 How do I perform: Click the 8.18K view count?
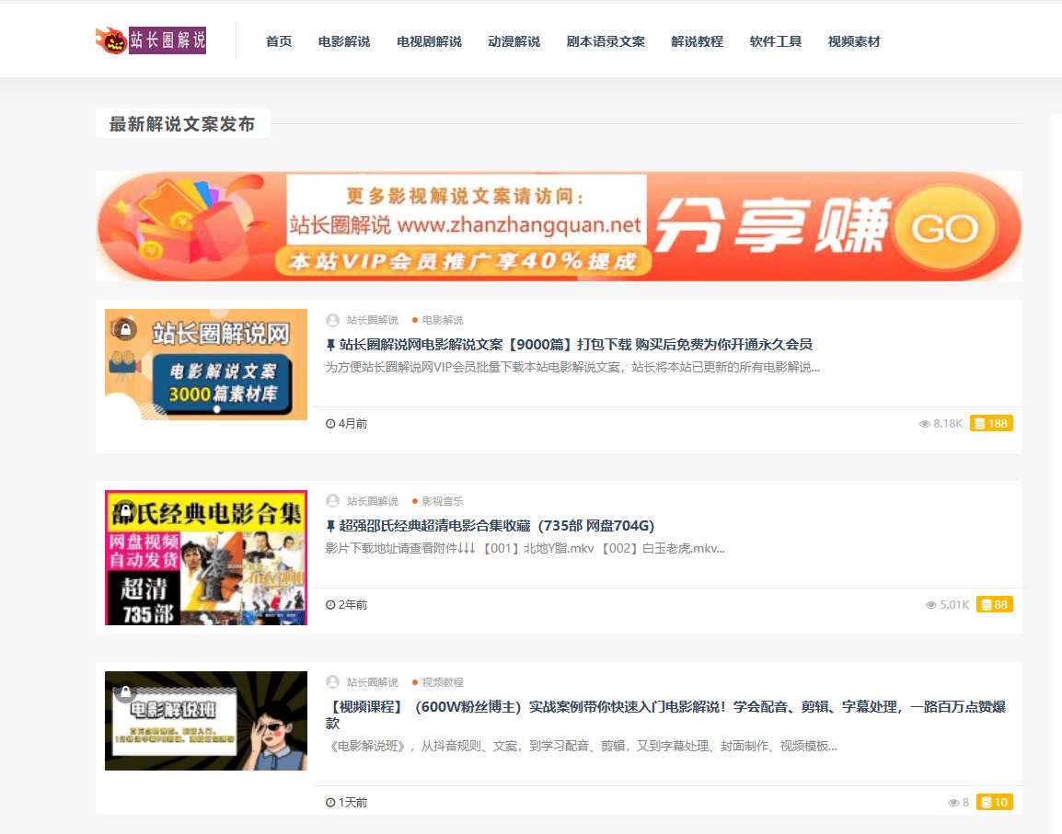tap(948, 424)
